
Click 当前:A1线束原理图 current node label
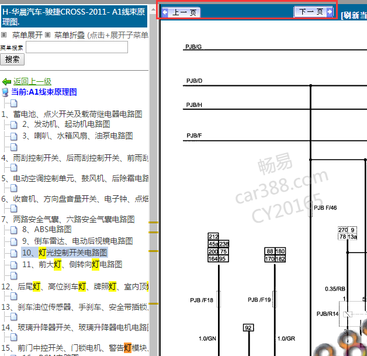[x=44, y=92]
